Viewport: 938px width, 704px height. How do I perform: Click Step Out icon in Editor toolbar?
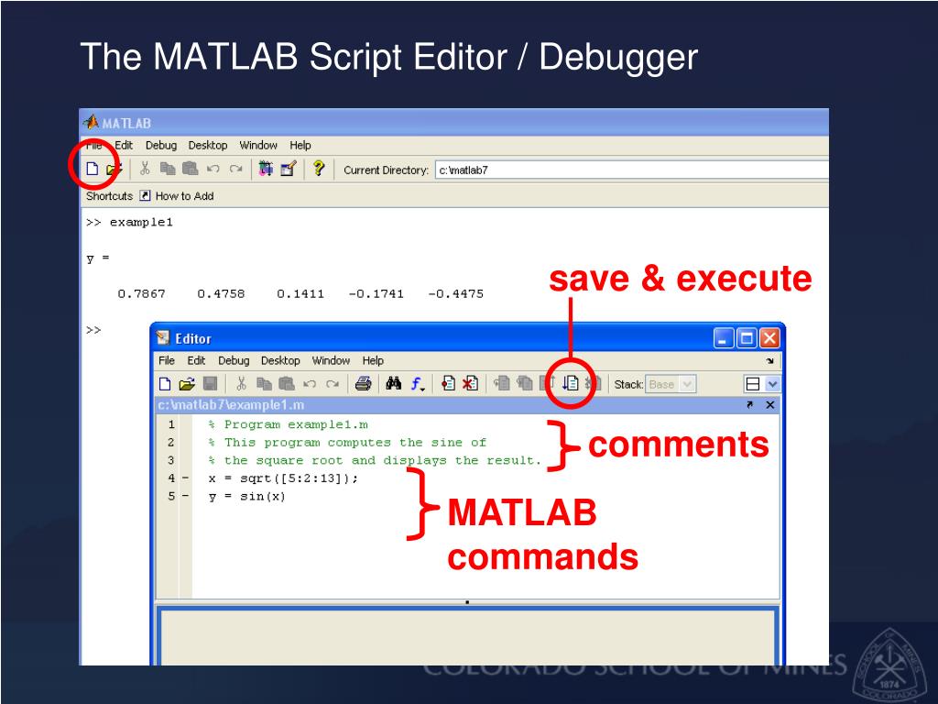click(548, 384)
